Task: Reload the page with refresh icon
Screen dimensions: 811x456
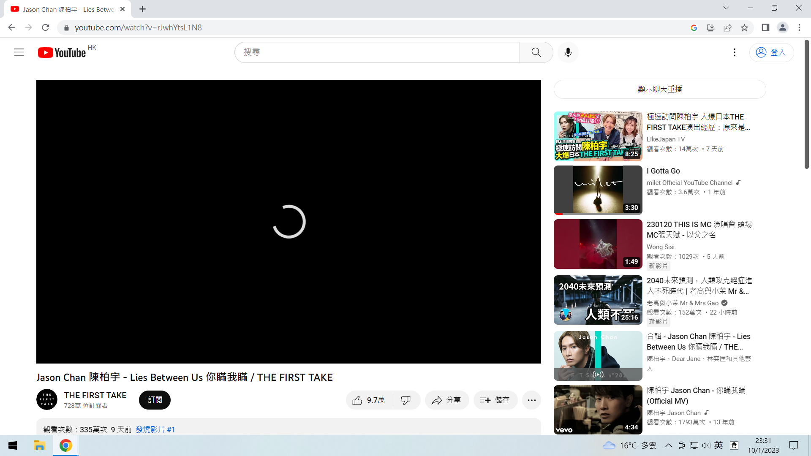Action: (46, 27)
